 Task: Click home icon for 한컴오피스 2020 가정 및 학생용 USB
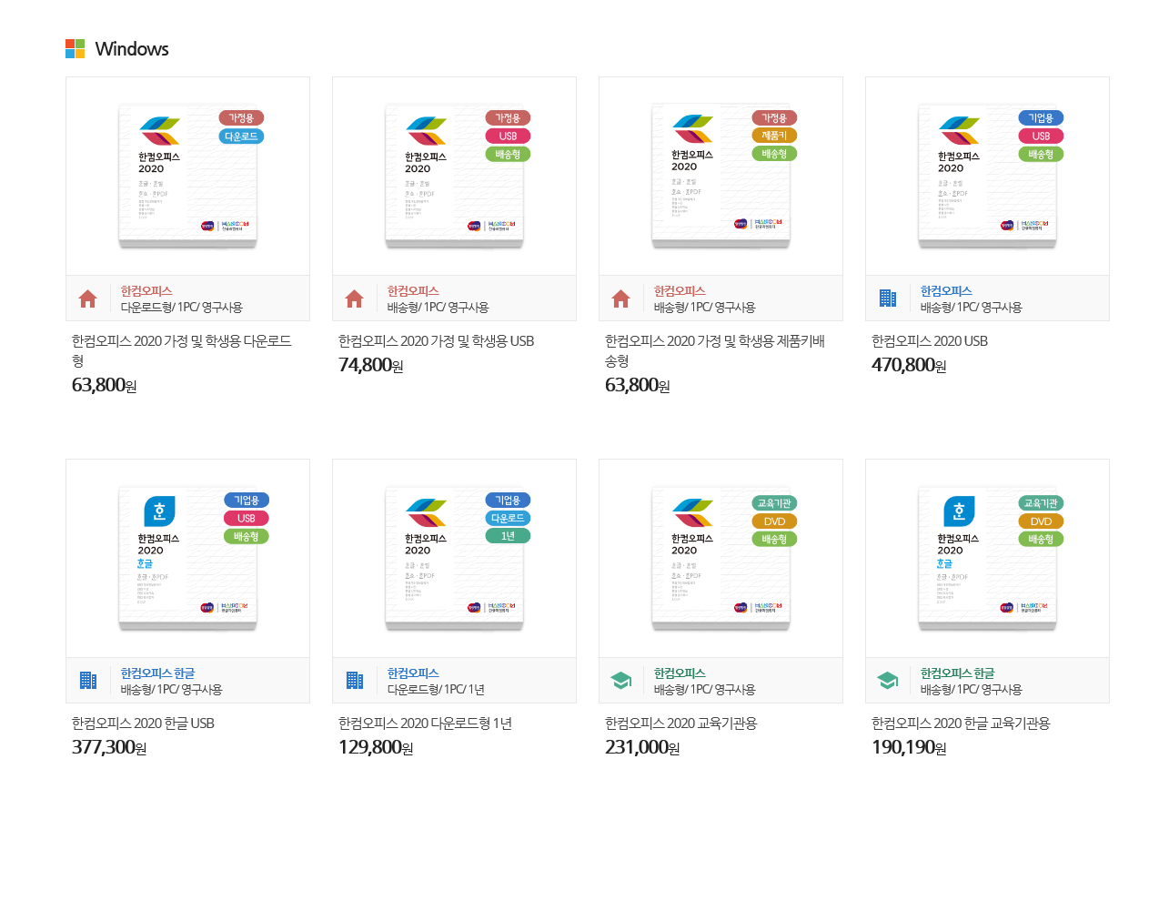tap(355, 299)
